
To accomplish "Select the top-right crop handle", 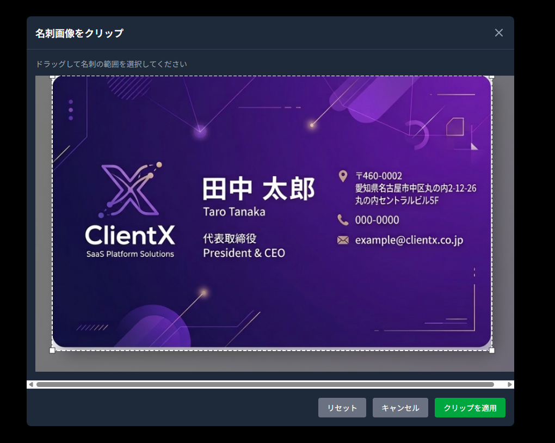I will 492,77.
